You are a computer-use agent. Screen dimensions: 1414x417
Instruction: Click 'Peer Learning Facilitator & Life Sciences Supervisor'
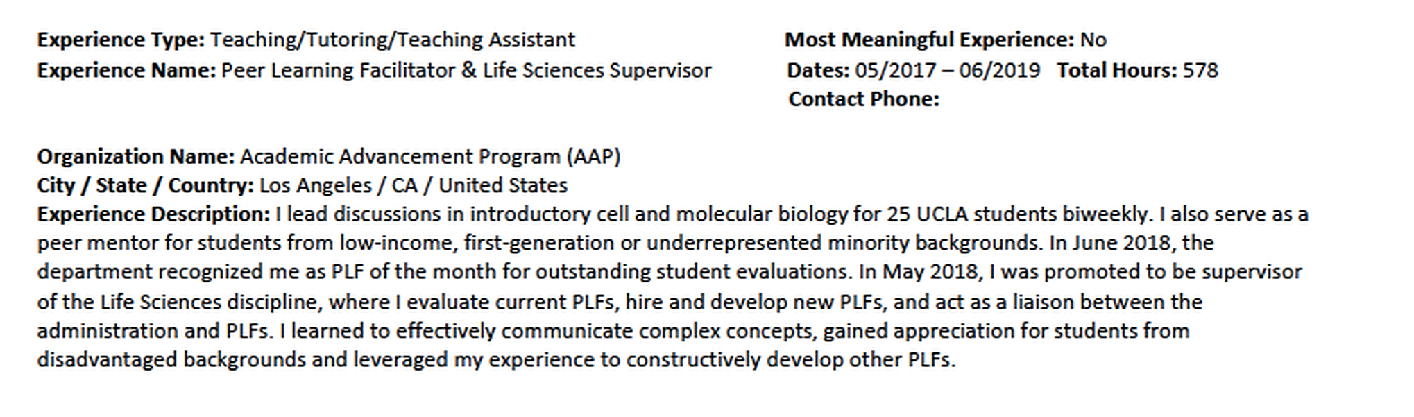pyautogui.click(x=466, y=71)
